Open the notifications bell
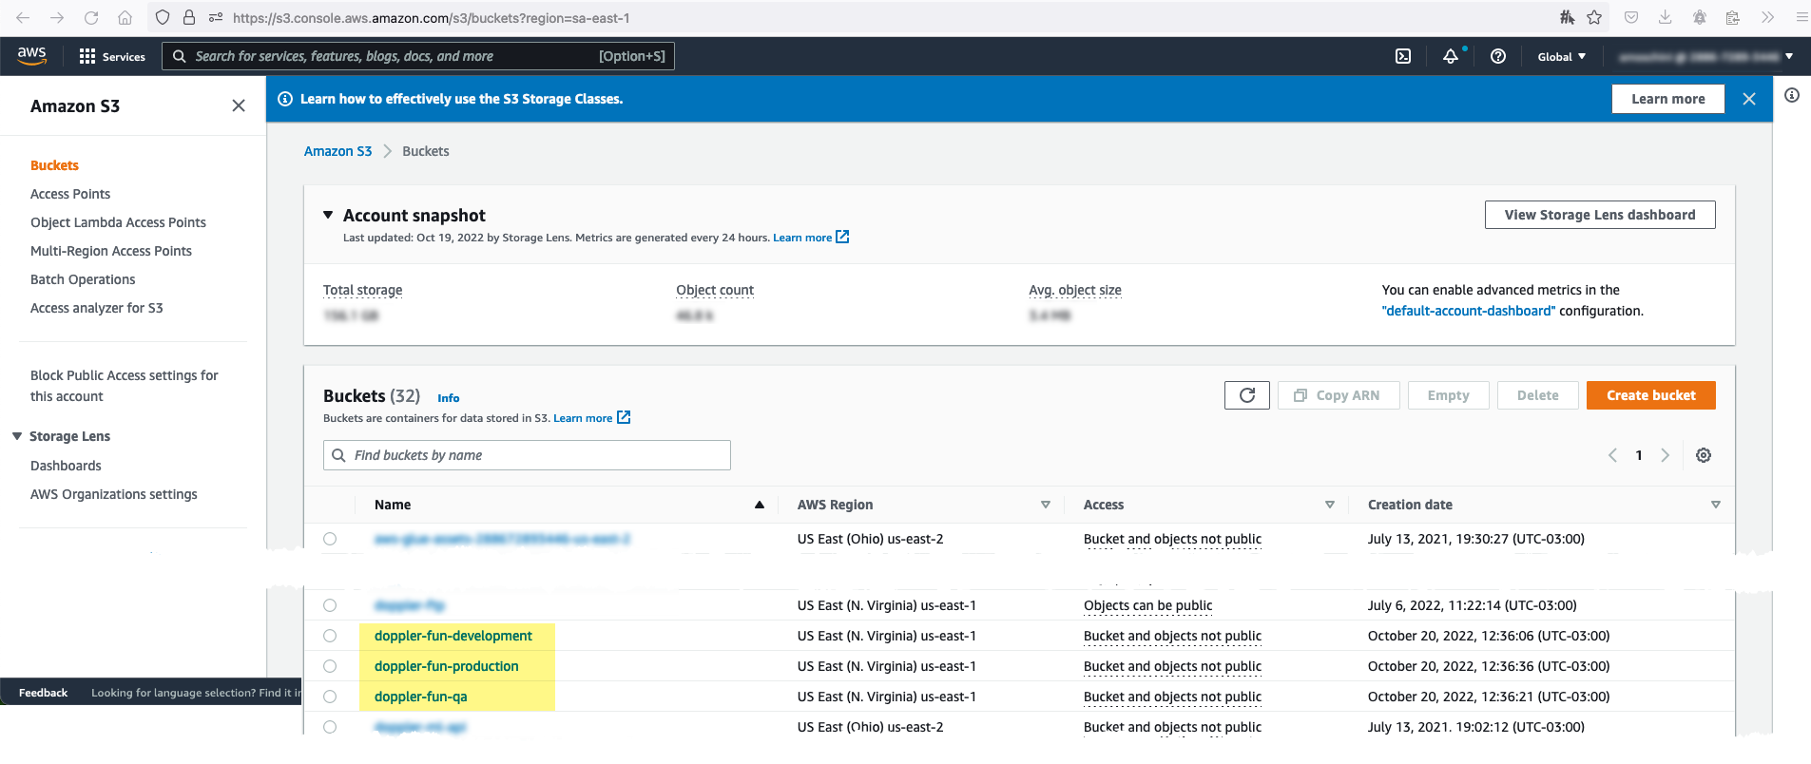1811x764 pixels. pyautogui.click(x=1451, y=57)
